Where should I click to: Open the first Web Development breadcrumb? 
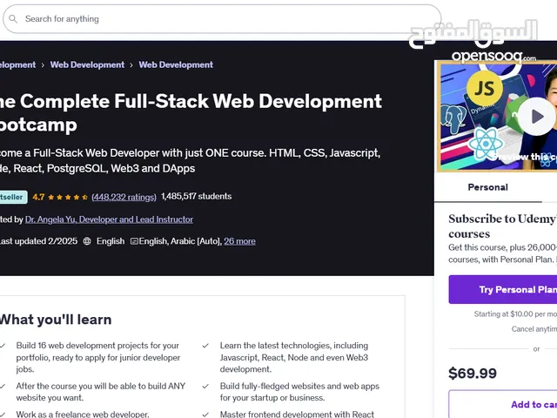tap(87, 64)
